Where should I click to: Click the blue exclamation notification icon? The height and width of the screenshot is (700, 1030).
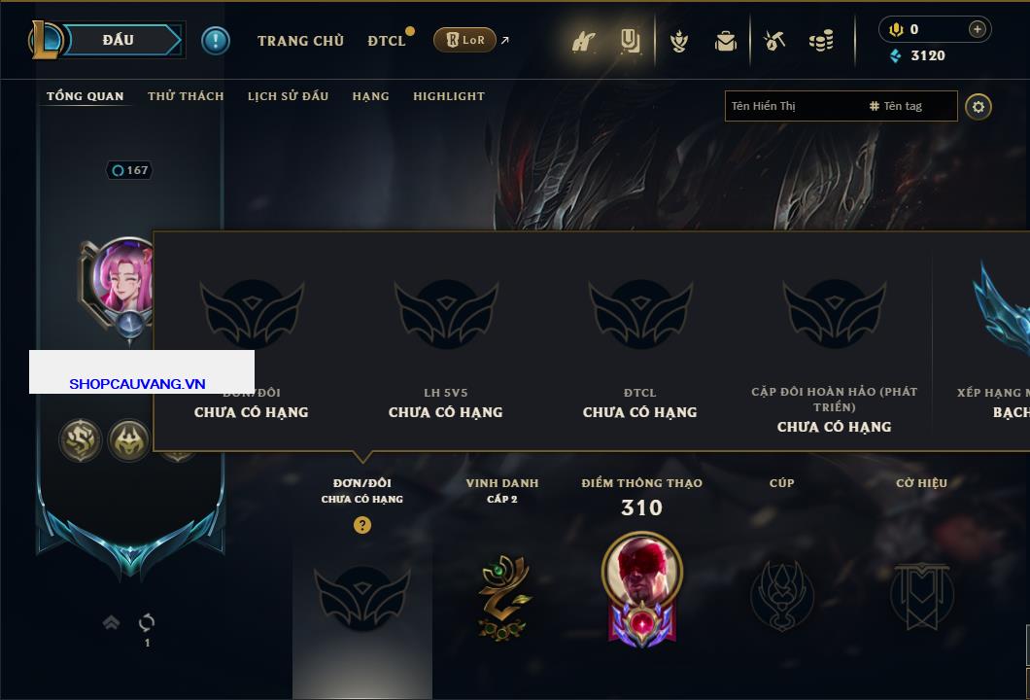coord(216,41)
